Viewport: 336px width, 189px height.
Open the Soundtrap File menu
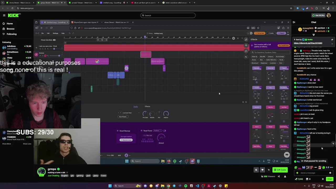point(42,33)
